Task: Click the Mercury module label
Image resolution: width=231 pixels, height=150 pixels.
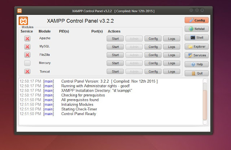Action: [45, 63]
